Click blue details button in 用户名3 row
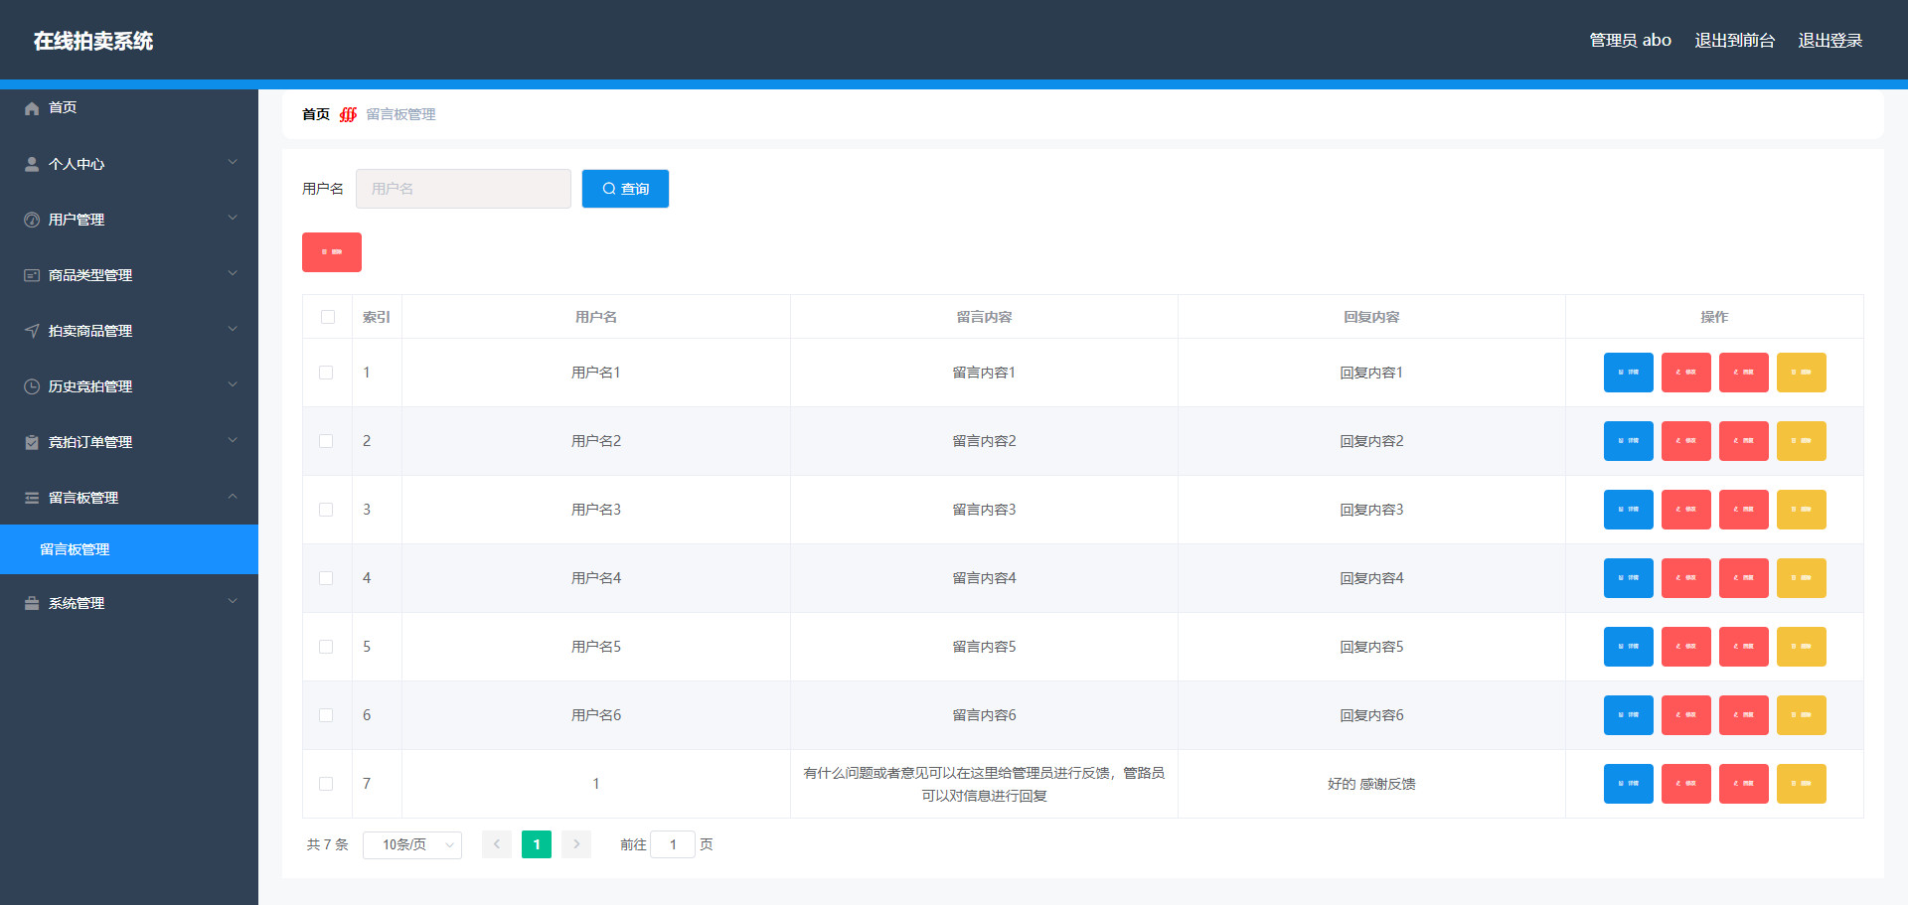1908x905 pixels. 1628,510
